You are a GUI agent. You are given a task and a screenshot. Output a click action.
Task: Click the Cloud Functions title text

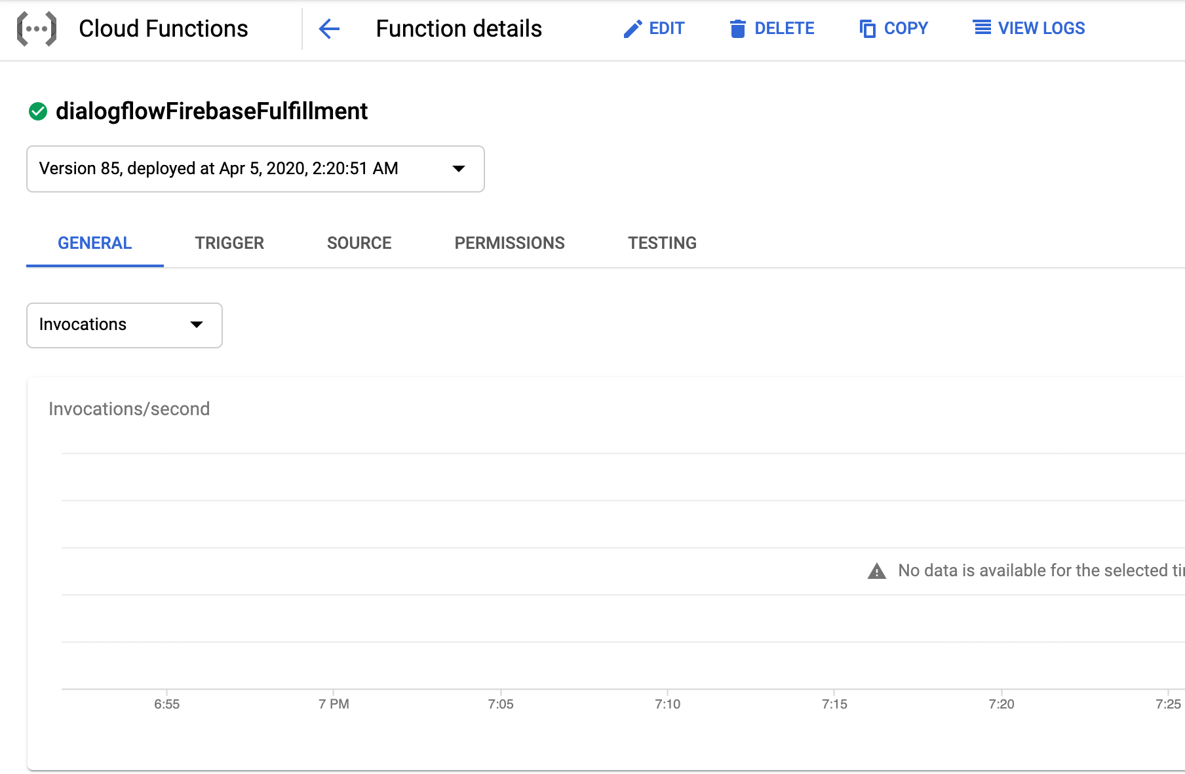pyautogui.click(x=163, y=29)
